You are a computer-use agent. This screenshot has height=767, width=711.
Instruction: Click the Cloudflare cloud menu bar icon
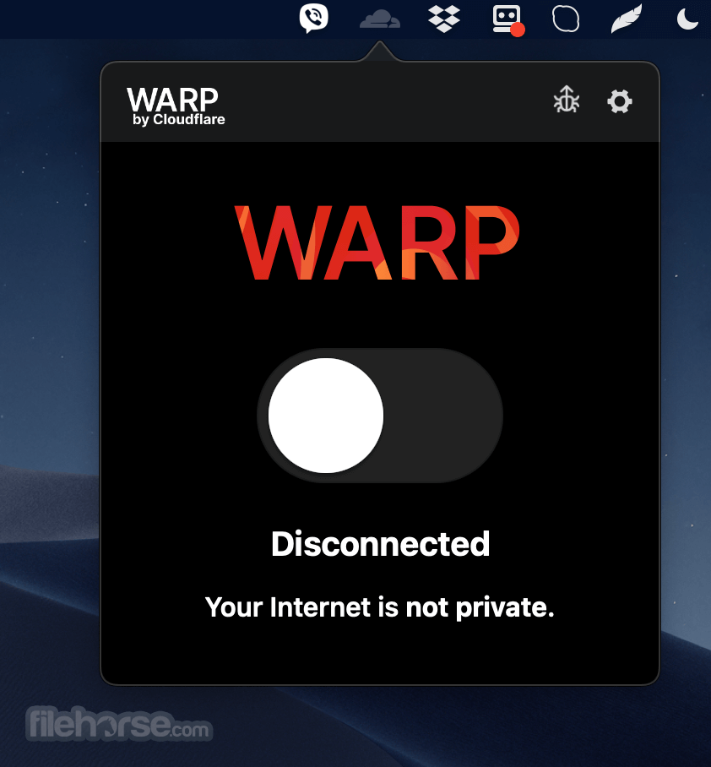coord(380,19)
